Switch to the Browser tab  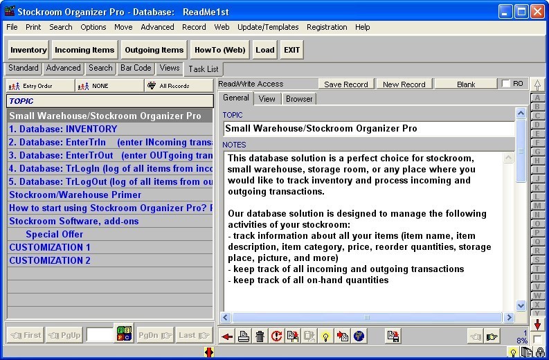coord(299,99)
